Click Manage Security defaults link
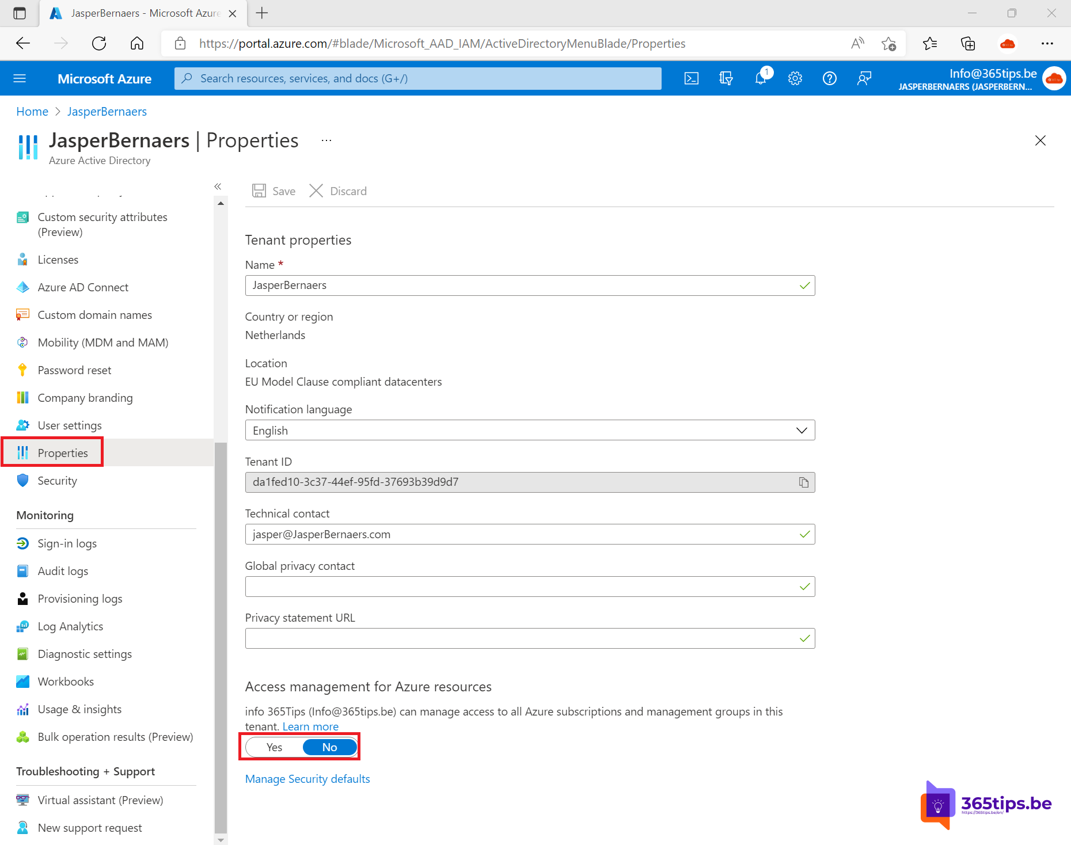This screenshot has height=845, width=1071. click(x=307, y=779)
